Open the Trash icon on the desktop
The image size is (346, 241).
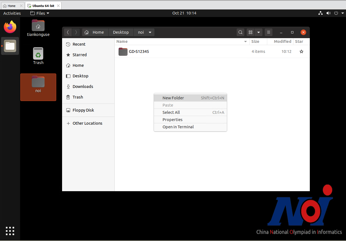38,56
